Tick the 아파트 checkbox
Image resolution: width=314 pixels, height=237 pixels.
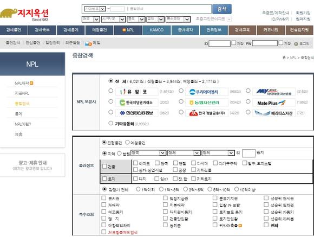click(135, 163)
